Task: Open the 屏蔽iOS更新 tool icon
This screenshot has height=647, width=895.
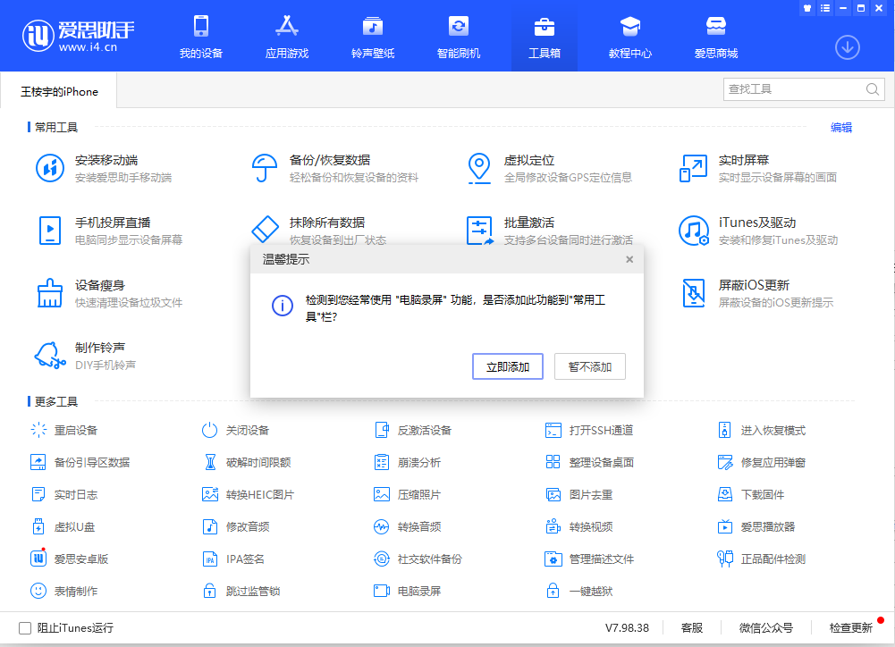Action: [694, 293]
